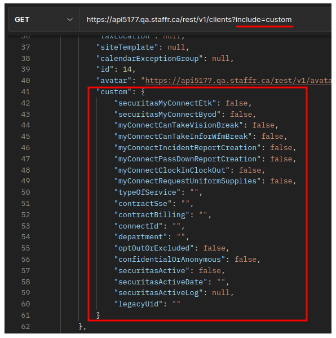
Task: Select "myConnectCanTakeVisionBreak" key
Action: (178, 125)
